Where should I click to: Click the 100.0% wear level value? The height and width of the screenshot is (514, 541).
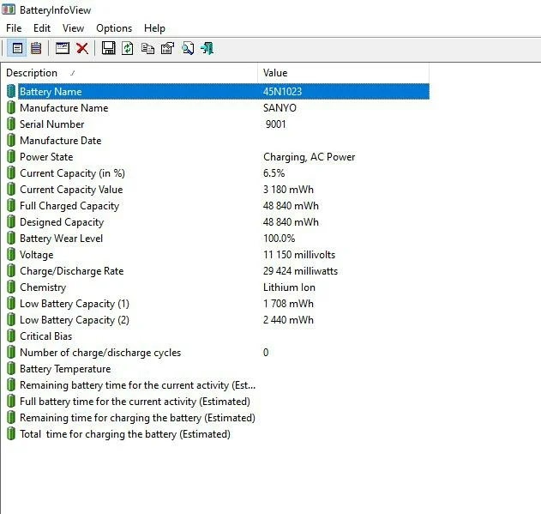(279, 239)
